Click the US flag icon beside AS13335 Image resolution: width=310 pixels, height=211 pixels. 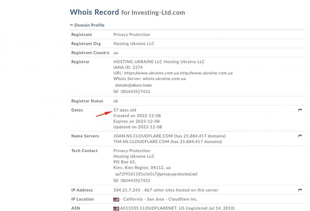tap(116, 208)
